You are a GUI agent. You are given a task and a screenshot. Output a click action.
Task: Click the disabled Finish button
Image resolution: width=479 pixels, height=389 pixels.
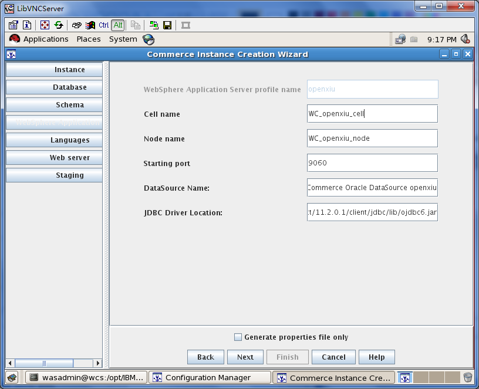[288, 357]
